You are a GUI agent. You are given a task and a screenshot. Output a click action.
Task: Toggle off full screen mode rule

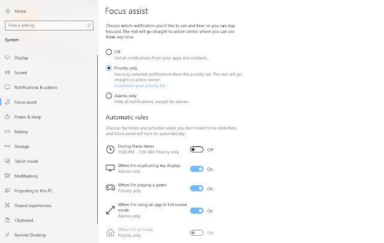click(197, 211)
